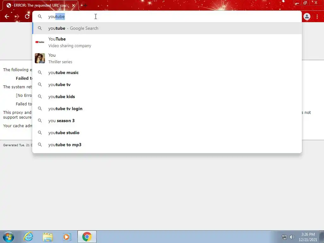Image resolution: width=324 pixels, height=243 pixels.
Task: Click inside the address bar showing youtube
Action: tap(167, 16)
